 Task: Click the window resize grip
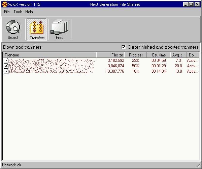point(198,166)
